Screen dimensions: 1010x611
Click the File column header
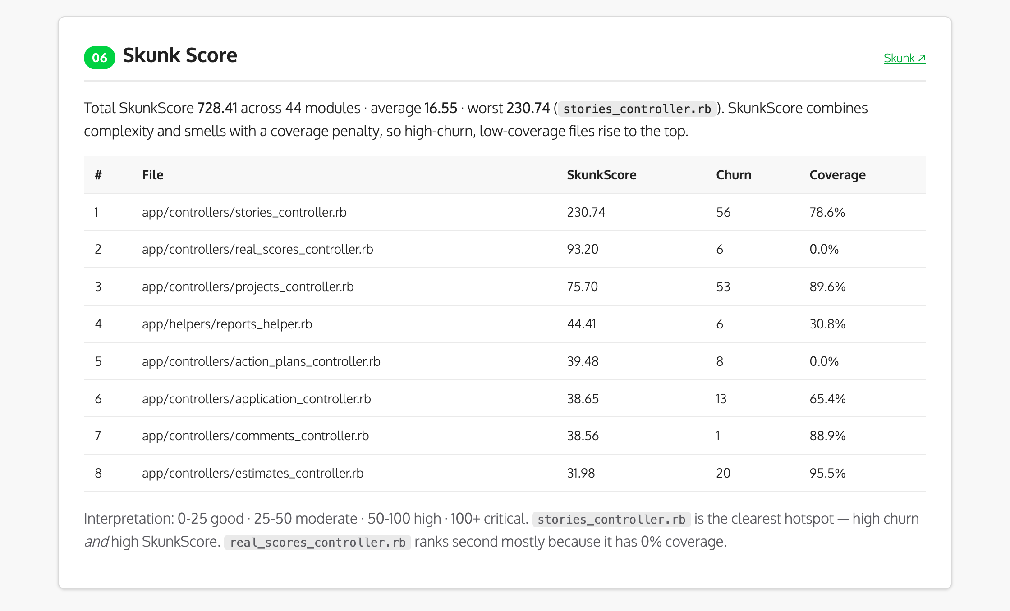153,175
